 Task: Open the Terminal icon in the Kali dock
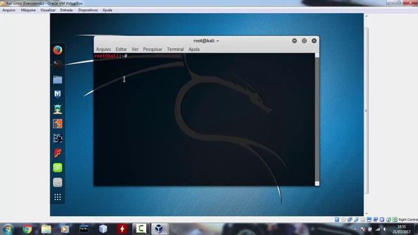(x=57, y=64)
